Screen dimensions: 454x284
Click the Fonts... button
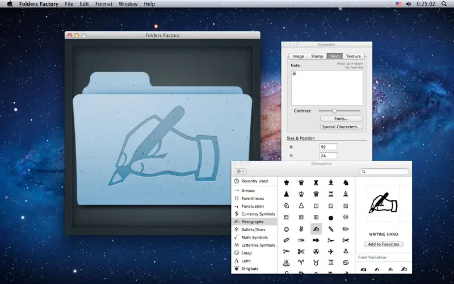coord(342,119)
